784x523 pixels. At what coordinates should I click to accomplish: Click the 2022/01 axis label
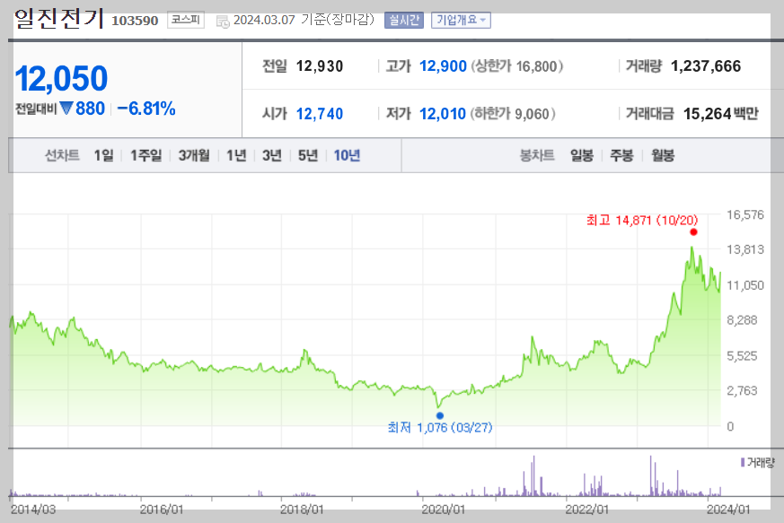[587, 510]
